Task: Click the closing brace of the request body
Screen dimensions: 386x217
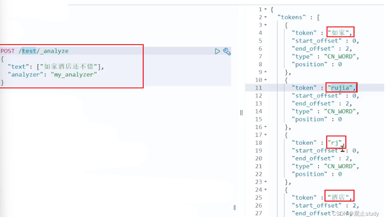Action: click(x=2, y=82)
